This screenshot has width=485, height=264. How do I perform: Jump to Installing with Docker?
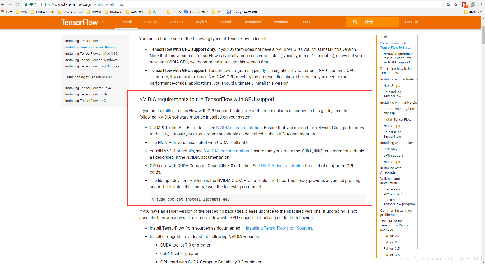pos(396,143)
